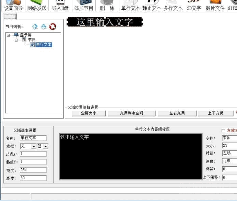Viewport: 237px width, 201px height.
Task: Collapse the 节目 tree node
Action: click(16, 40)
